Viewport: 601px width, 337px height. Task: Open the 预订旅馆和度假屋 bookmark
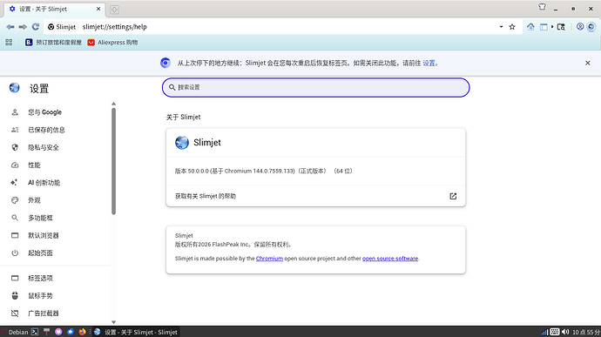click(54, 42)
